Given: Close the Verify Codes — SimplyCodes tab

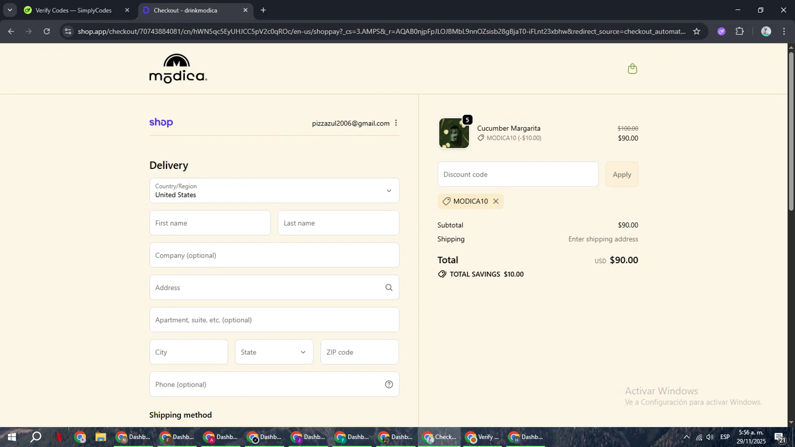Looking at the screenshot, I should [x=127, y=10].
